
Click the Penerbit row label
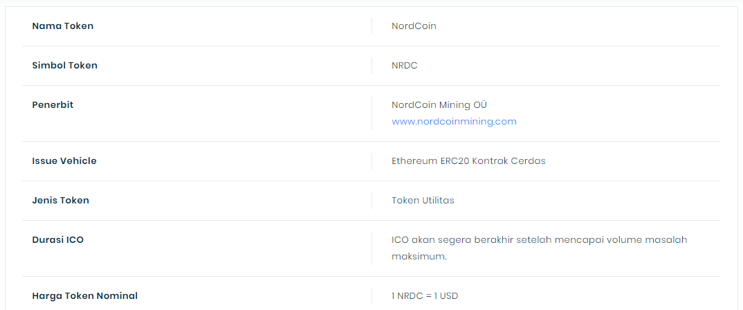[x=53, y=104]
